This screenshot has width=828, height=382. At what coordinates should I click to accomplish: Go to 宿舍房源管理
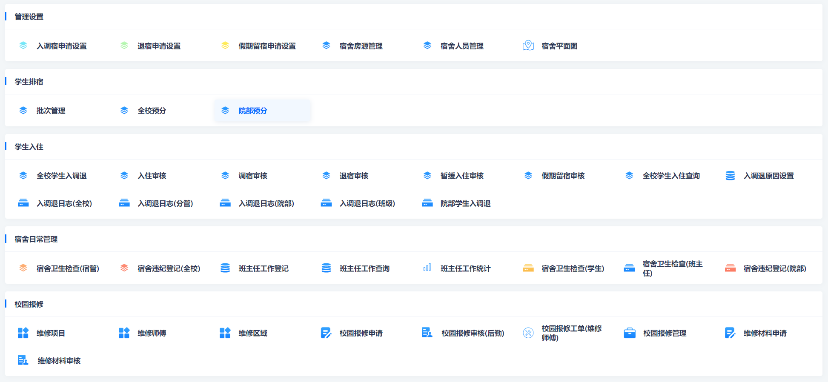pos(361,46)
